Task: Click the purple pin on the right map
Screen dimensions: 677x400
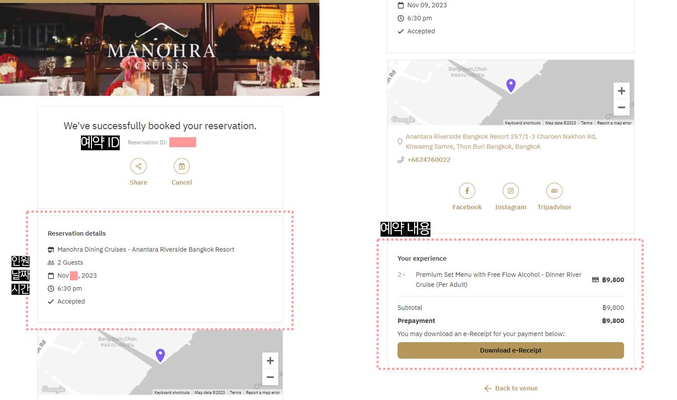Action: click(x=510, y=85)
